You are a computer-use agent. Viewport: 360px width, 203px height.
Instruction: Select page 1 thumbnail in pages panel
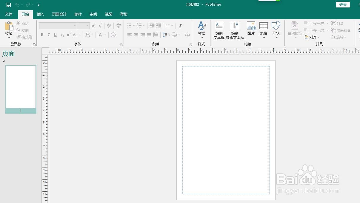pyautogui.click(x=20, y=87)
